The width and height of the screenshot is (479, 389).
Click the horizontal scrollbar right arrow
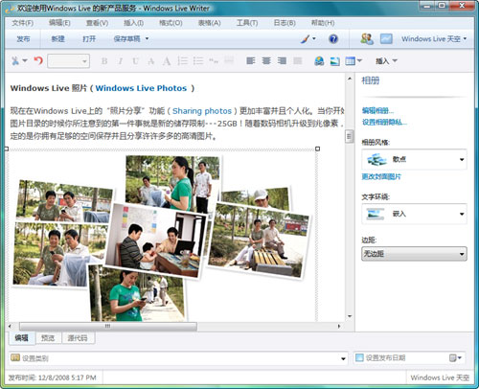339,326
